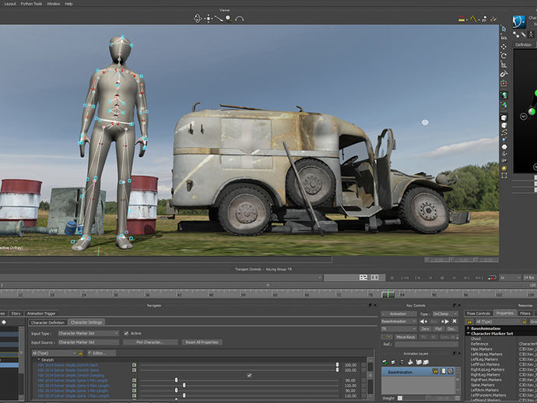Switch to the Animation Trigger tab
This screenshot has height=403, width=537.
point(41,314)
